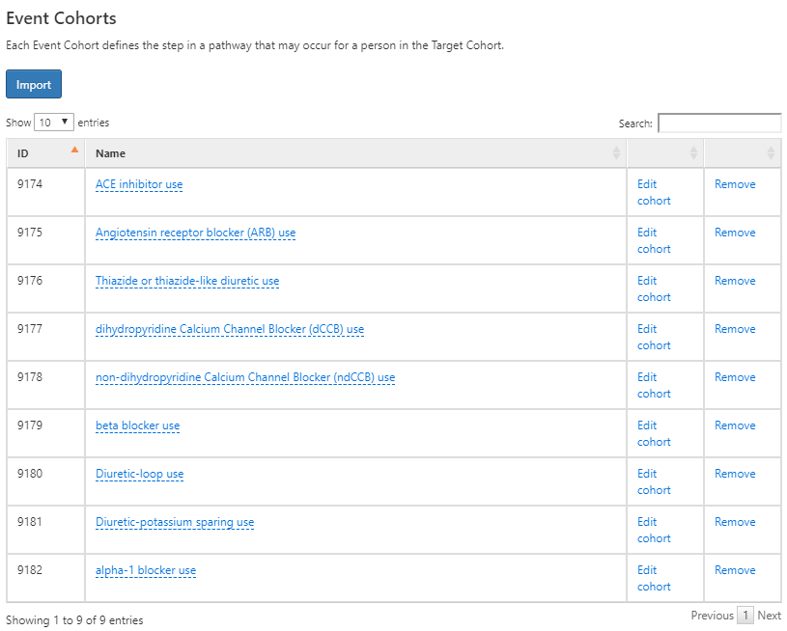Sort by Name column header
The height and width of the screenshot is (631, 787).
356,153
